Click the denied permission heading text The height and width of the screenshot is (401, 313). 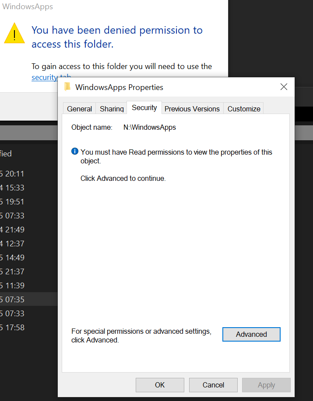[x=117, y=37]
